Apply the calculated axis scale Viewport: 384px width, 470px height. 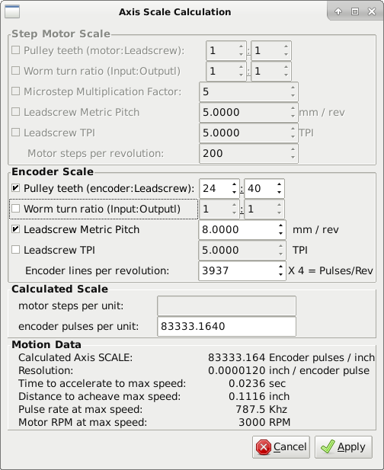[344, 447]
